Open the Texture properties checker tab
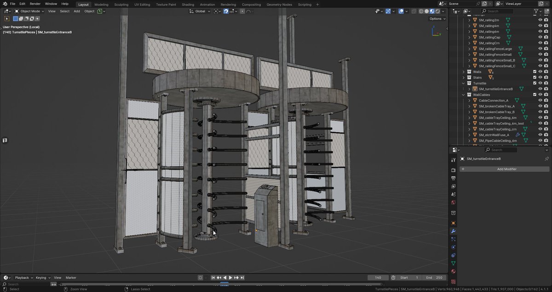Viewport: 552px width, 292px height. pyautogui.click(x=453, y=281)
